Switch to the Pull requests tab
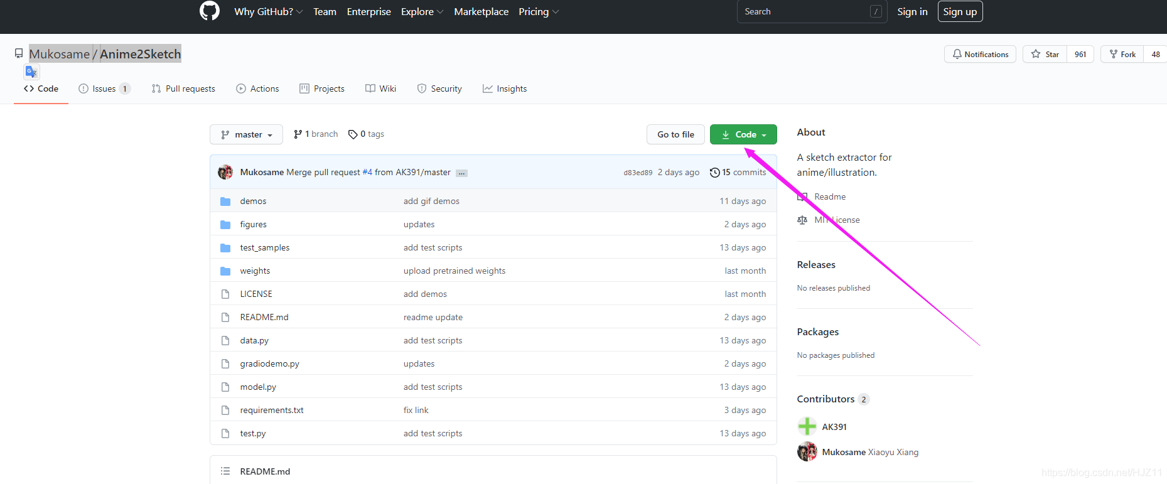Viewport: 1167px width, 484px height. pyautogui.click(x=183, y=89)
